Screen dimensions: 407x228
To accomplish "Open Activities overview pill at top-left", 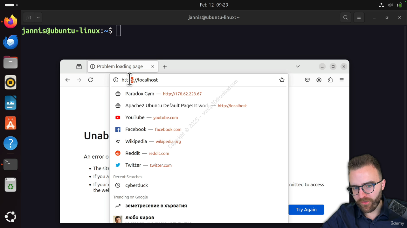I will (11, 5).
